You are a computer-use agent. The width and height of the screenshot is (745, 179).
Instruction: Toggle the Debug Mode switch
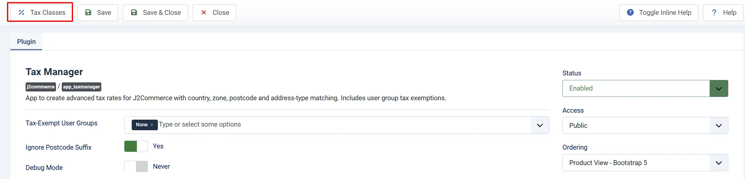[136, 166]
